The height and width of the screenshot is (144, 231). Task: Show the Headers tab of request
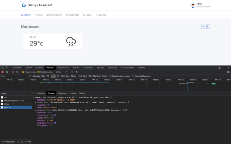tap(41, 93)
